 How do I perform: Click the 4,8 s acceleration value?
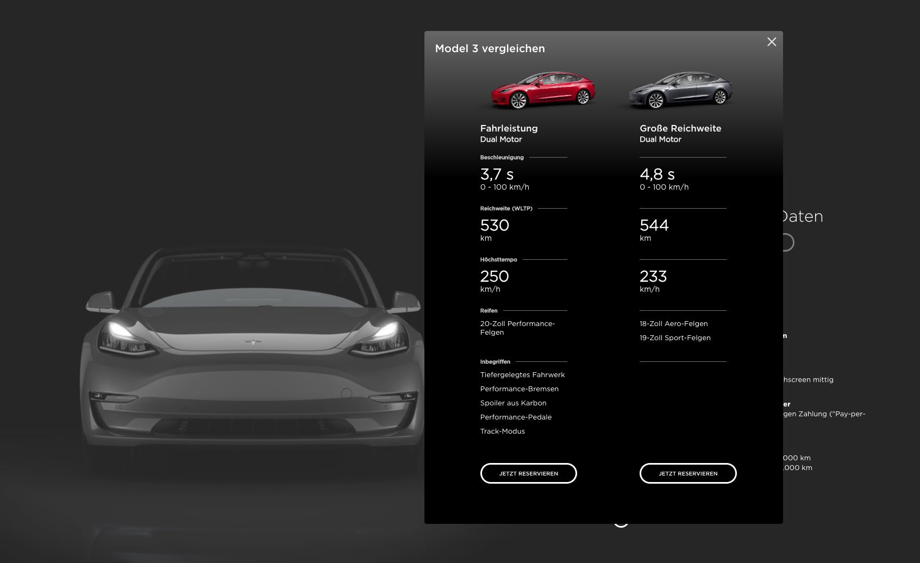tap(657, 174)
